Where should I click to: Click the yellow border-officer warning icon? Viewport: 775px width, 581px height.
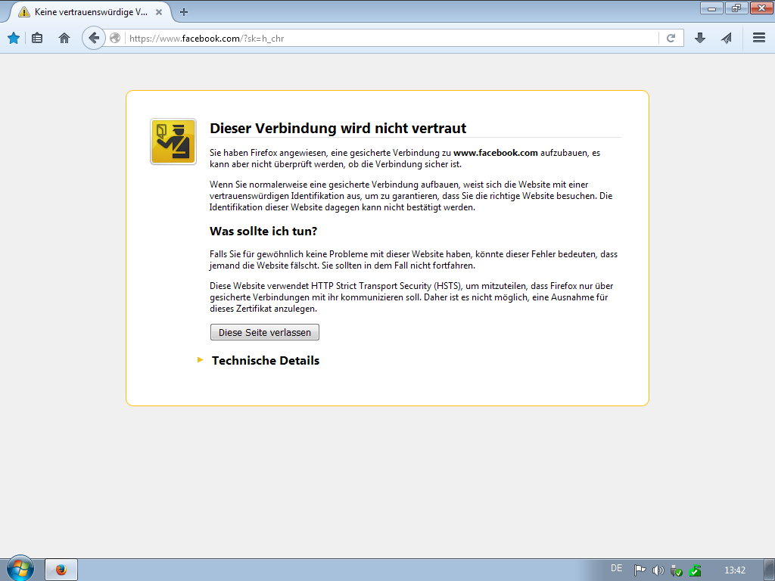coord(173,141)
